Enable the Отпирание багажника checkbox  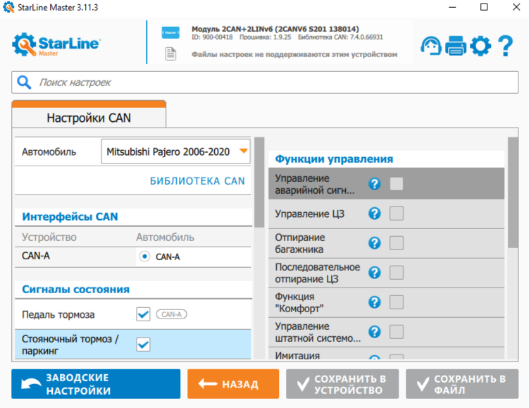coord(397,243)
